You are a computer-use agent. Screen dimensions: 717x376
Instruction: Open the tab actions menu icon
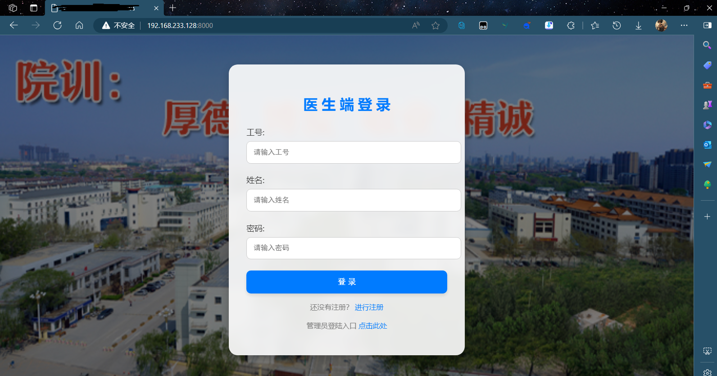[x=34, y=8]
